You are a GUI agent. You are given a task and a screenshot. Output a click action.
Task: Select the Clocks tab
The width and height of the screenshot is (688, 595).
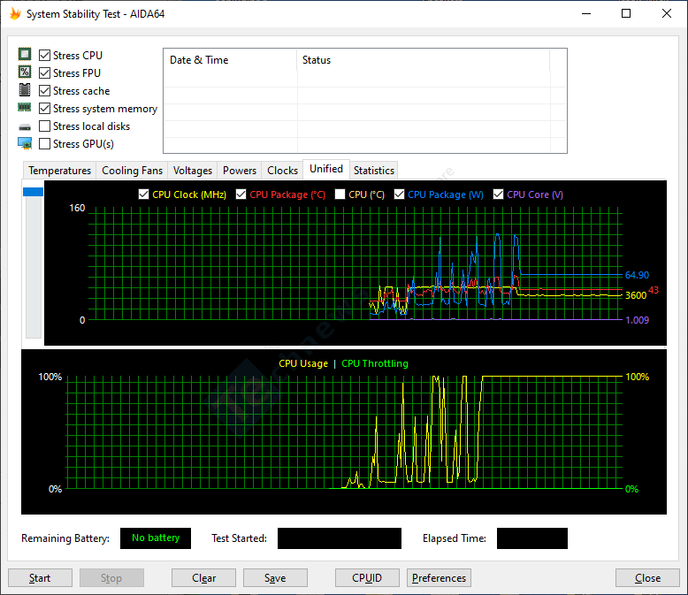point(283,171)
